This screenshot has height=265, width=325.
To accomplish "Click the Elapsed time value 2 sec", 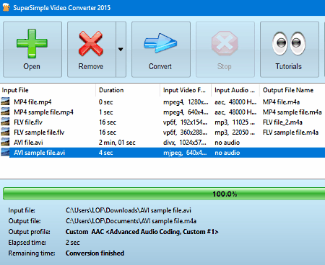I will (72, 243).
